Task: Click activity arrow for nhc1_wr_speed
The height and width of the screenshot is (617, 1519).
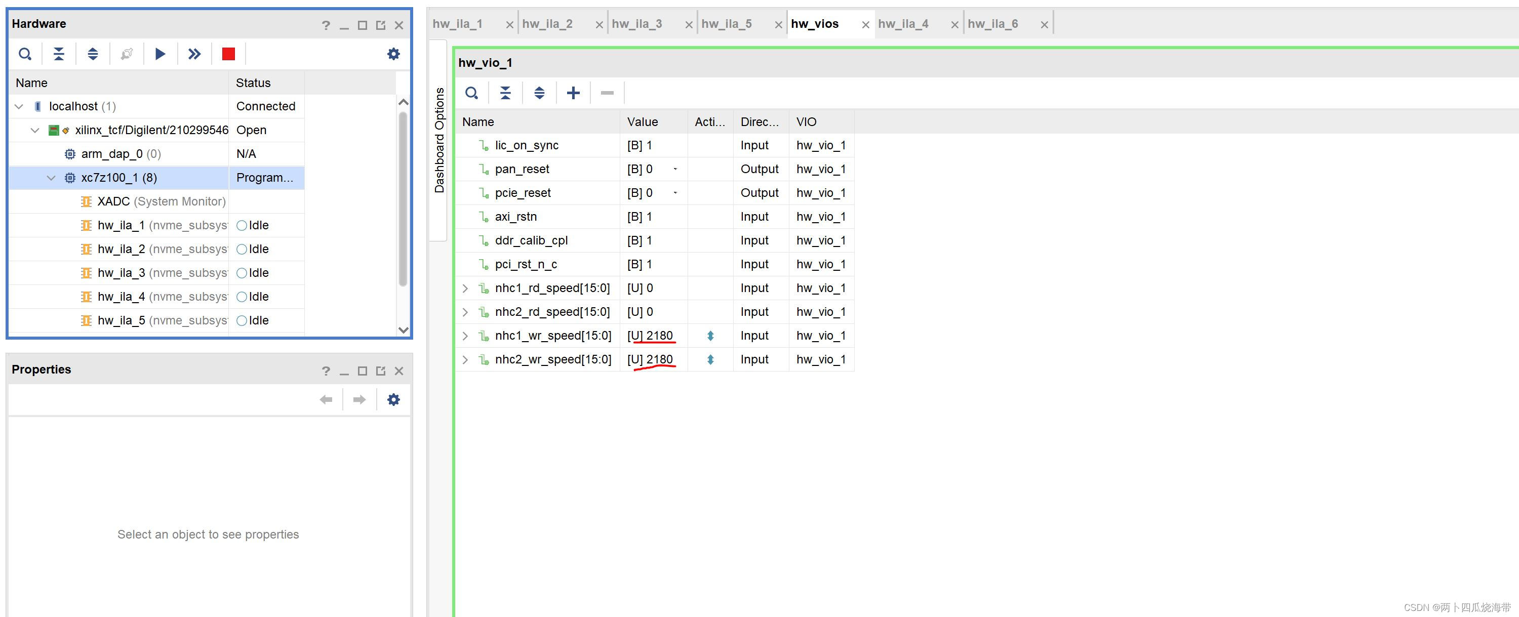Action: tap(710, 336)
